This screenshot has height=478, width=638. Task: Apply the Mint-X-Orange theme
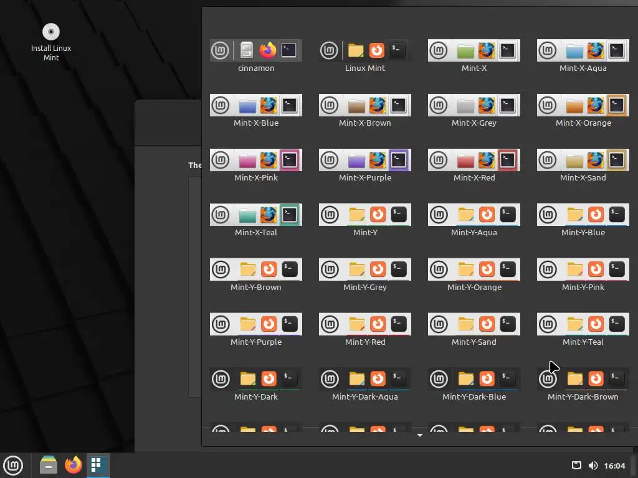[x=583, y=111]
